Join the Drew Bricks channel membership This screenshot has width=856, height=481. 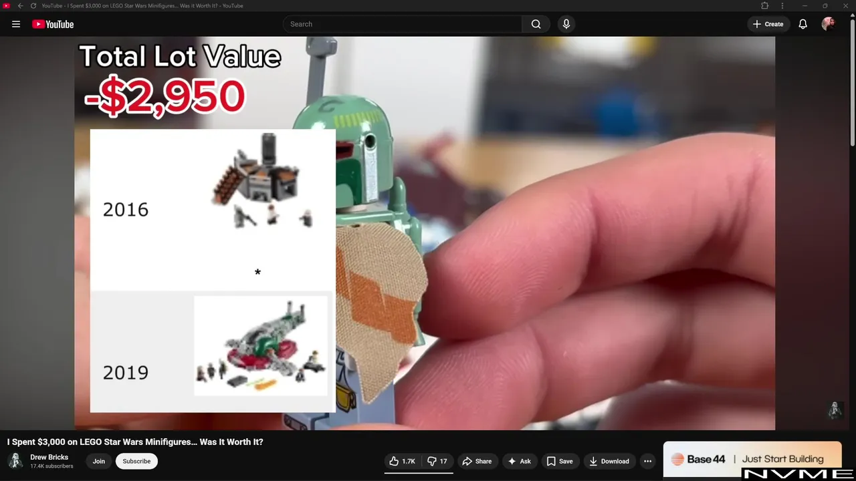[x=99, y=461]
